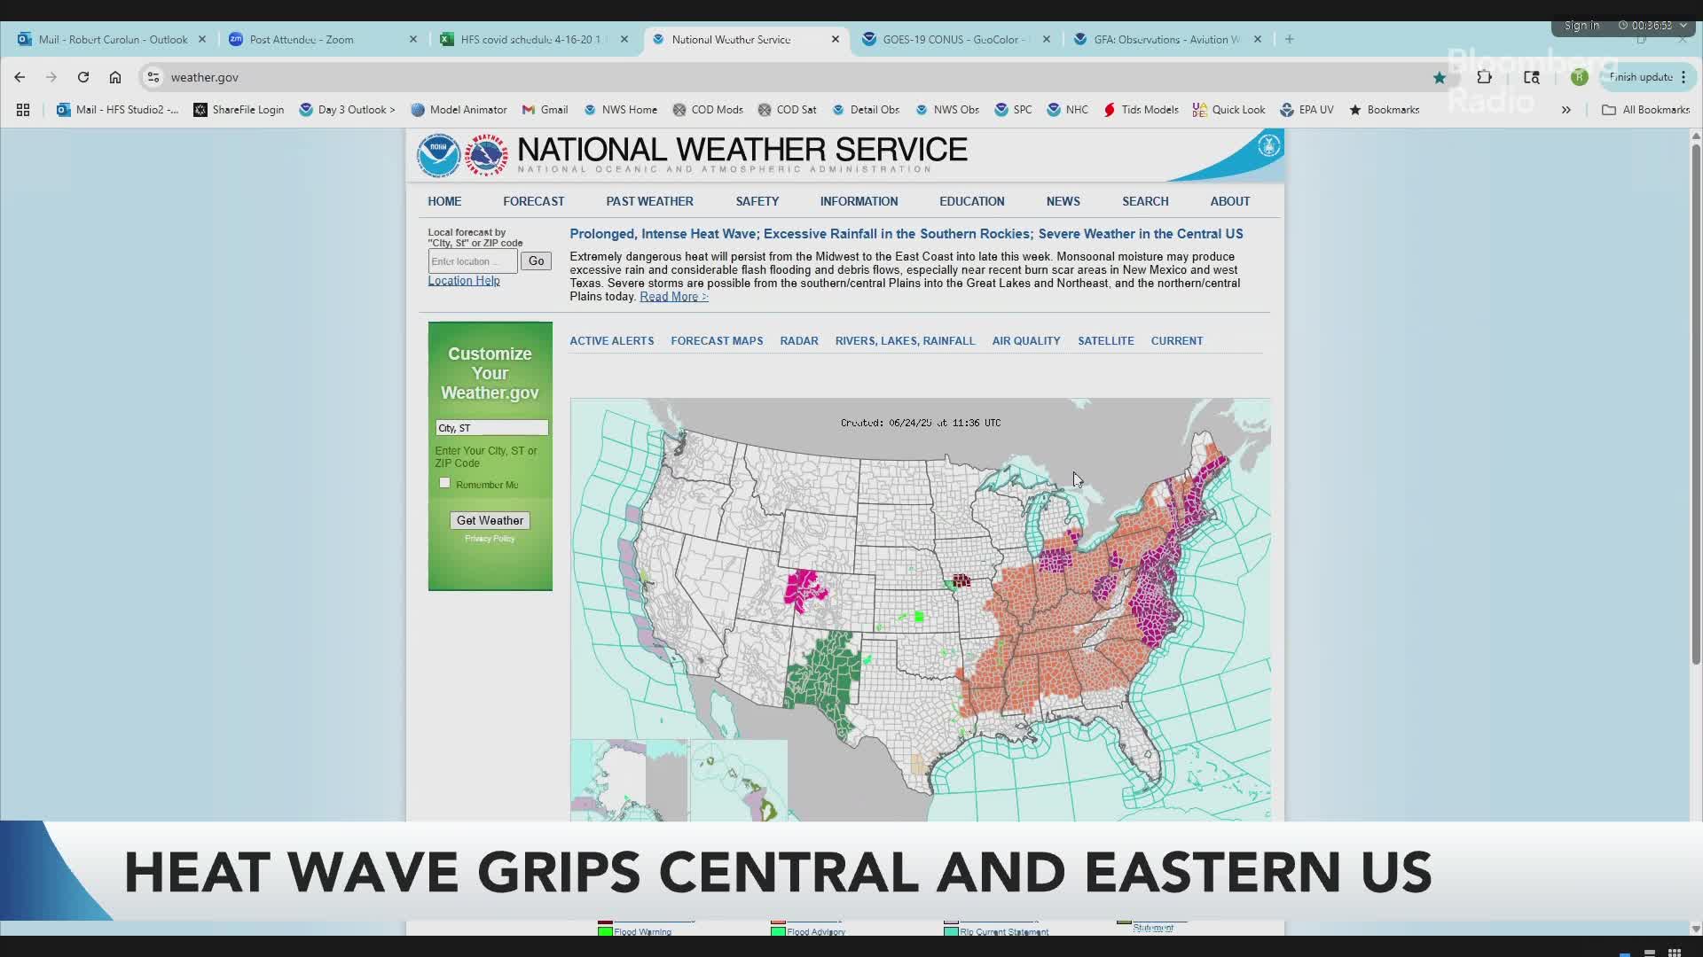The image size is (1703, 957).
Task: Click the Enter location input field
Action: (x=471, y=261)
